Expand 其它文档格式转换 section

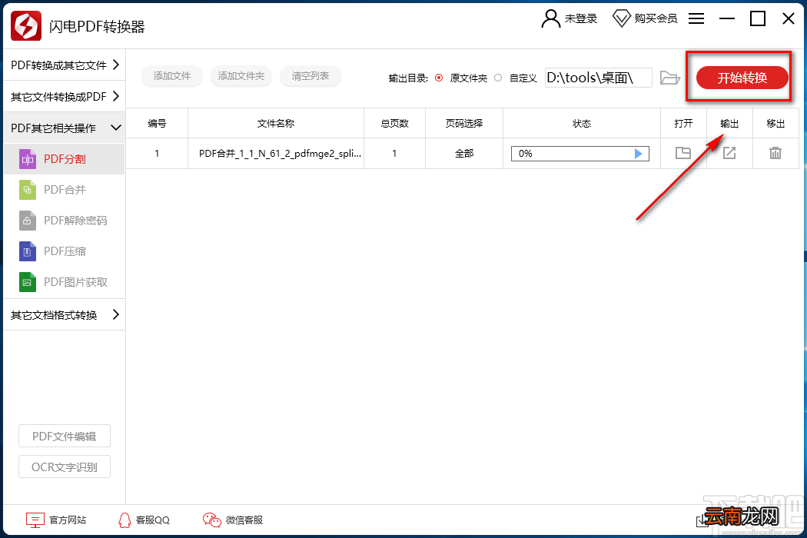(65, 314)
